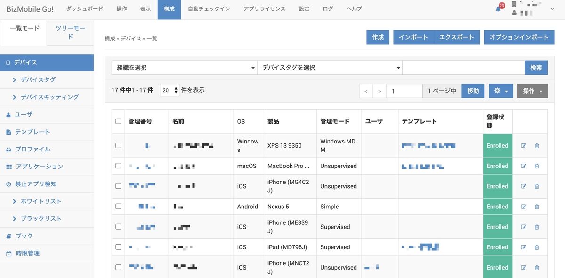Open the gear settings dropdown
The width and height of the screenshot is (565, 278).
(501, 91)
